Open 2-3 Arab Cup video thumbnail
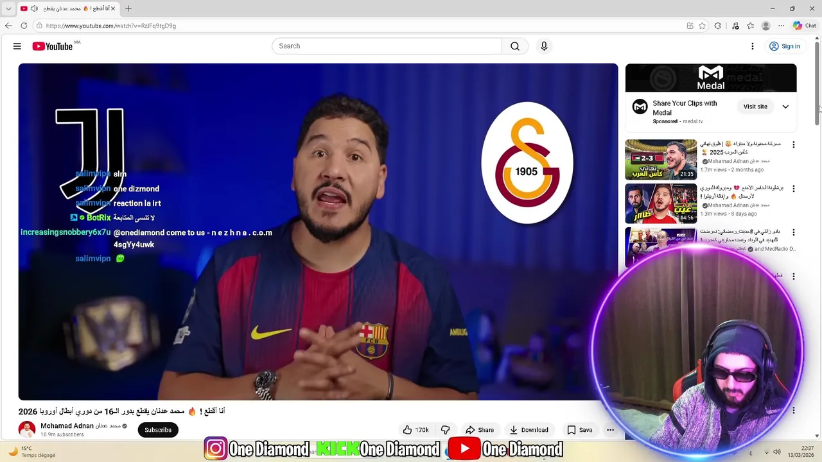The width and height of the screenshot is (822, 462). [x=661, y=160]
